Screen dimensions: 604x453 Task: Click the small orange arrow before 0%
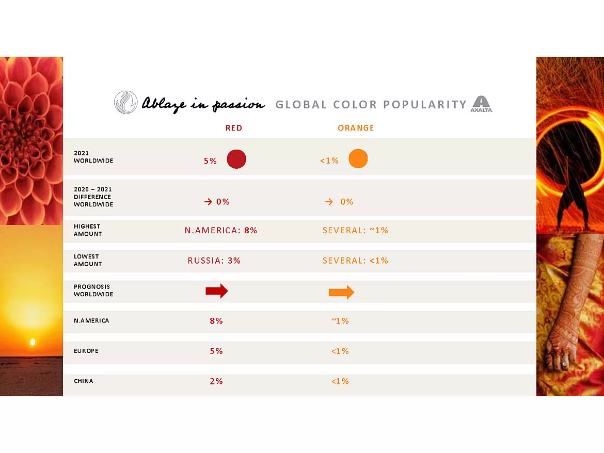tap(329, 202)
